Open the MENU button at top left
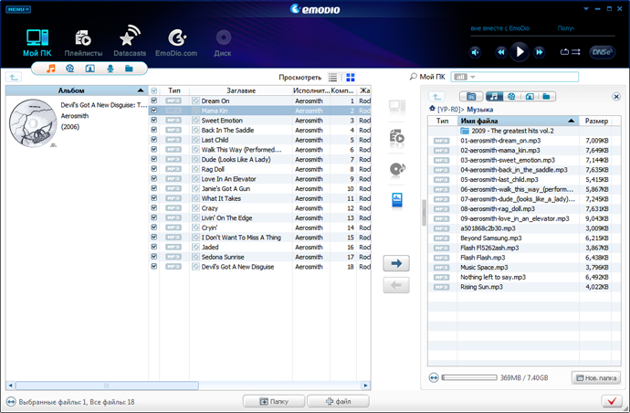Screen dimensions: 630x413 (18, 9)
